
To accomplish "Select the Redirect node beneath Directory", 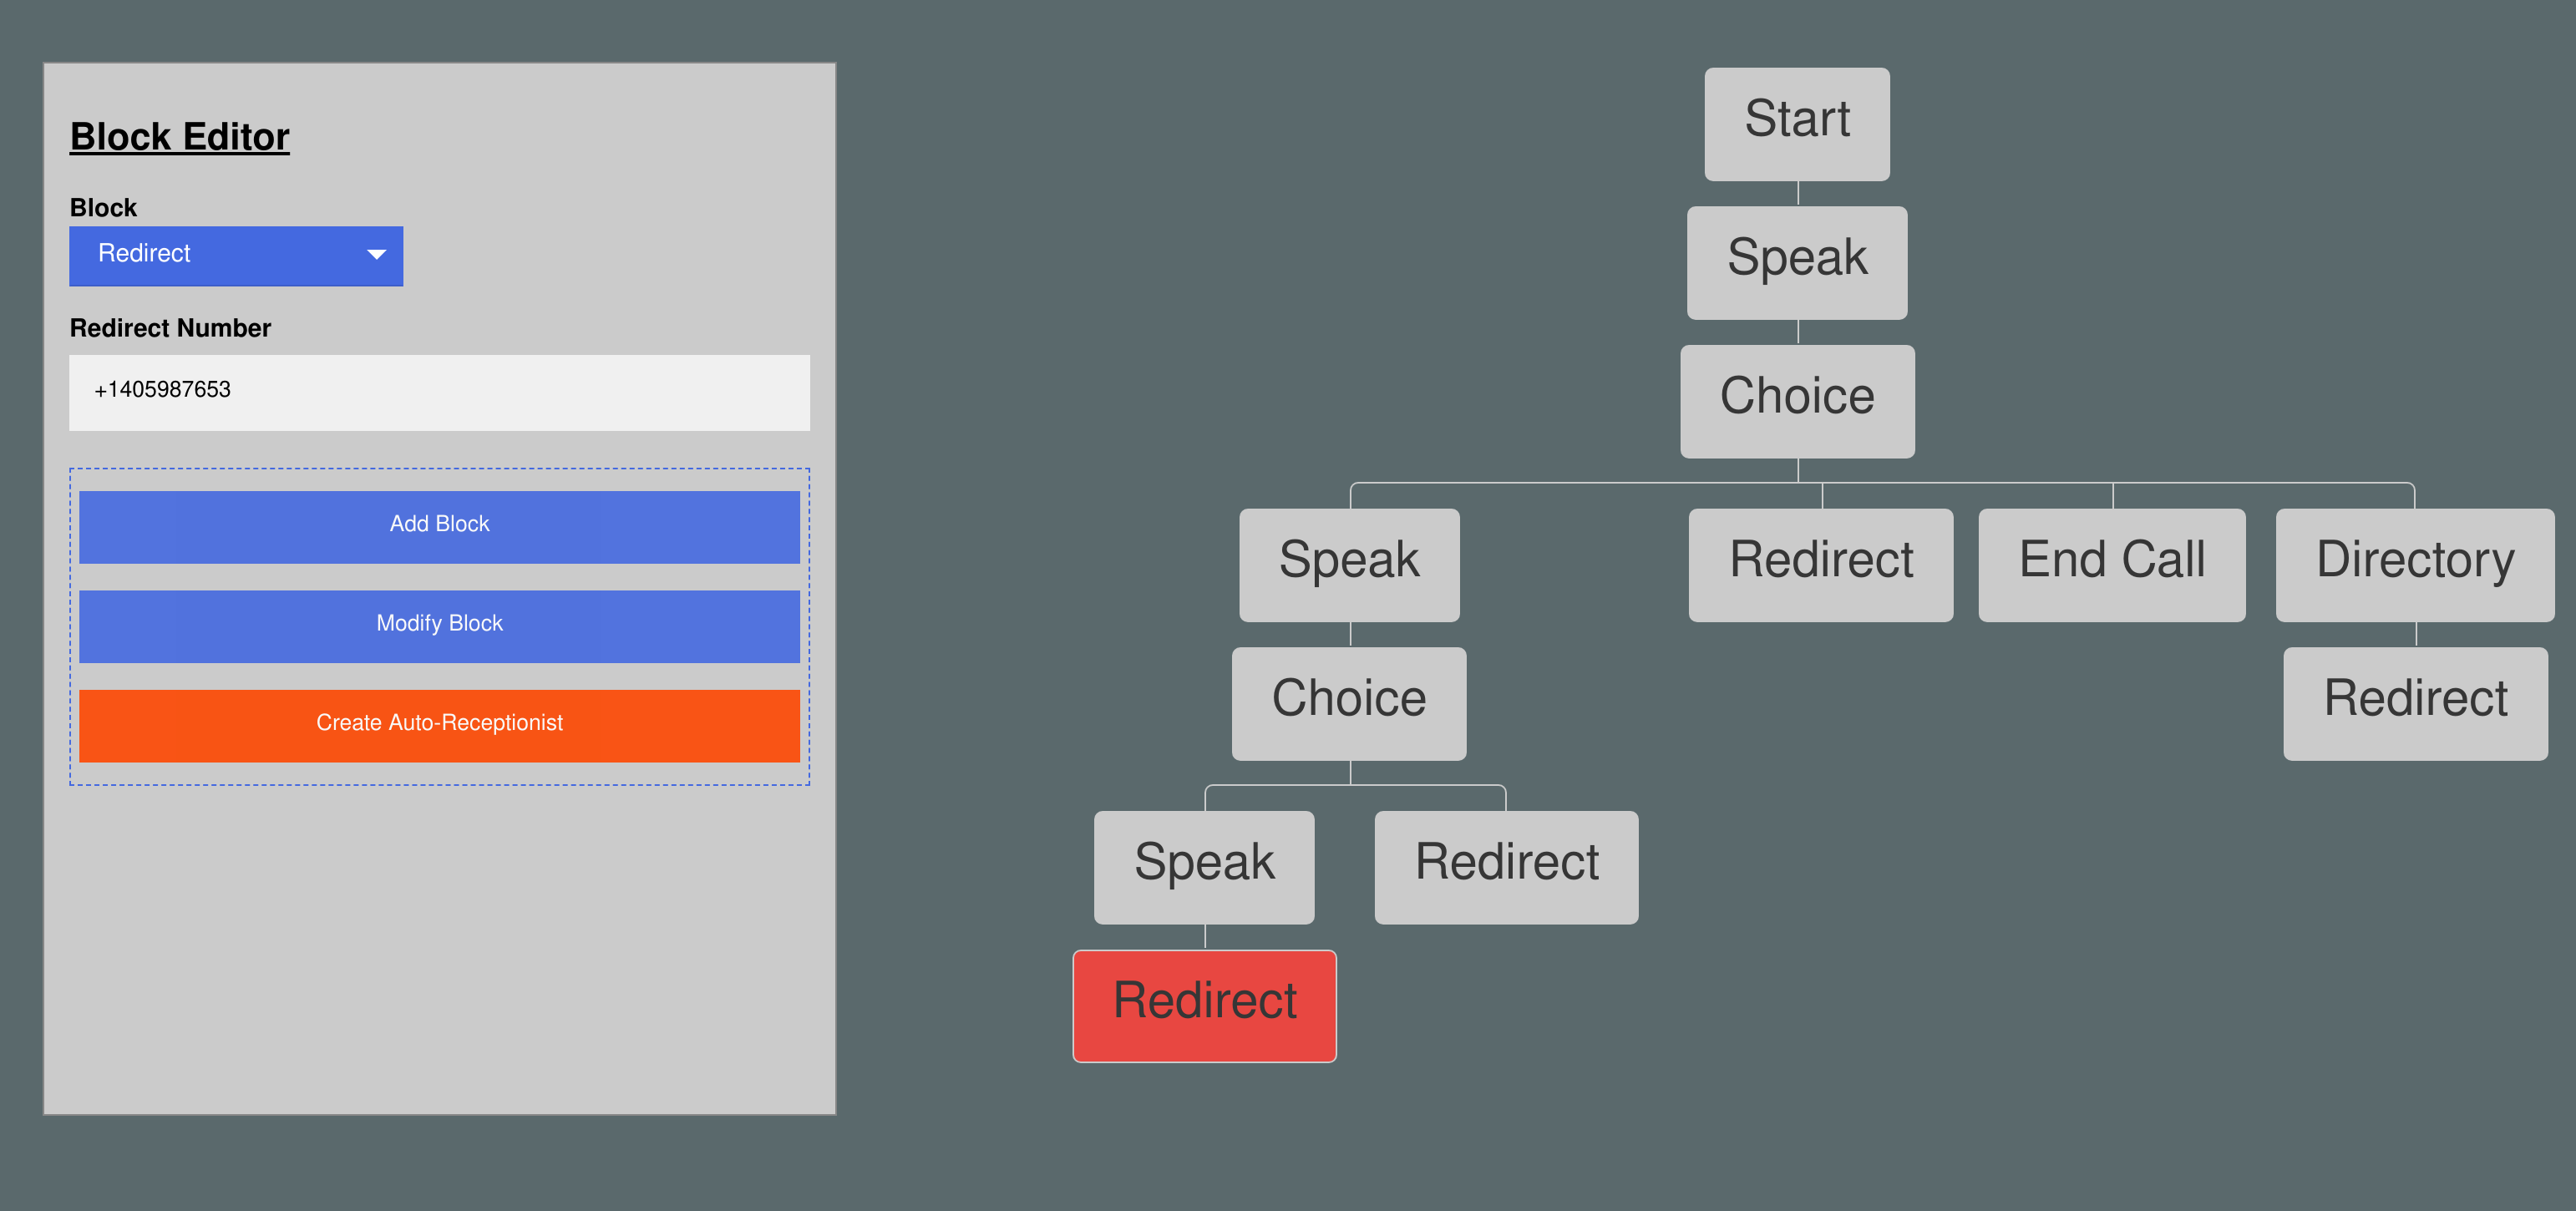I will (x=2414, y=702).
